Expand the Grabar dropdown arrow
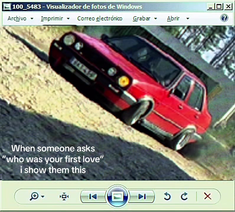The image size is (235, 212). click(156, 19)
